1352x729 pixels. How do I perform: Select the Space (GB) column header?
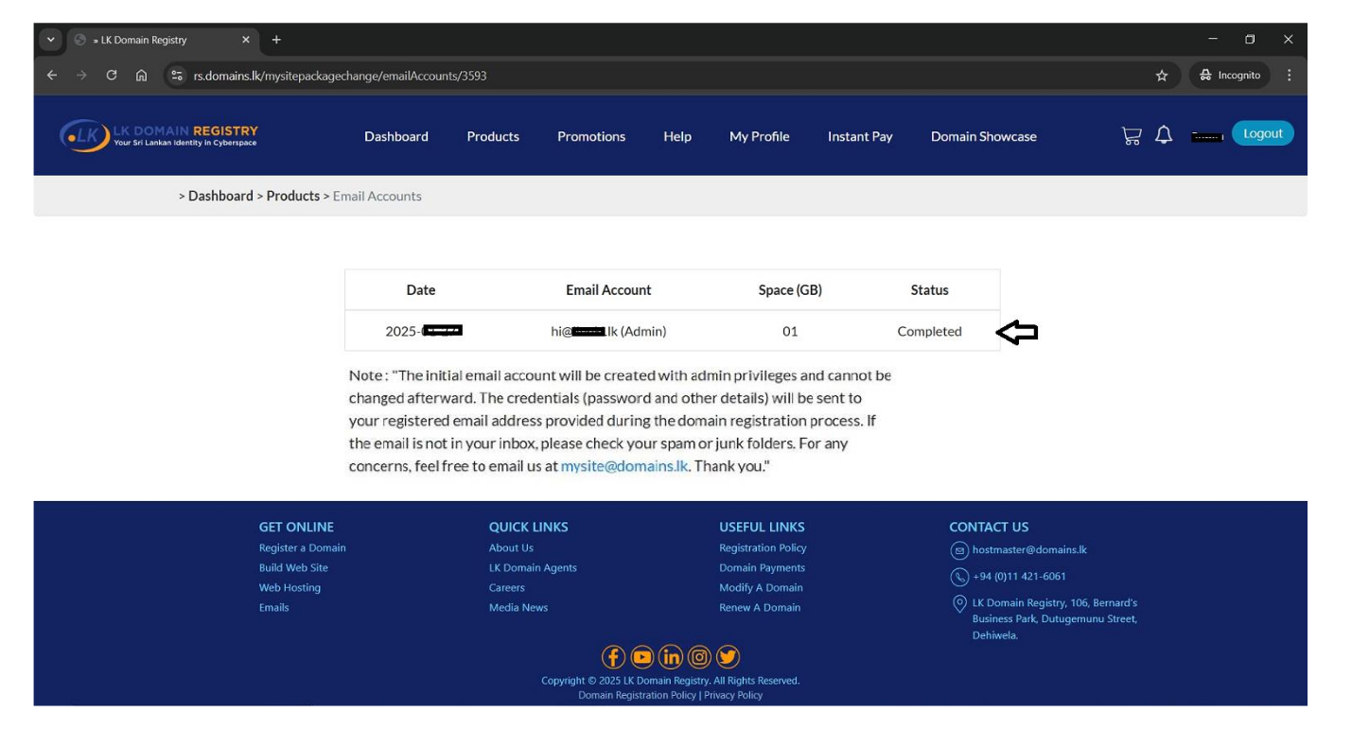790,290
